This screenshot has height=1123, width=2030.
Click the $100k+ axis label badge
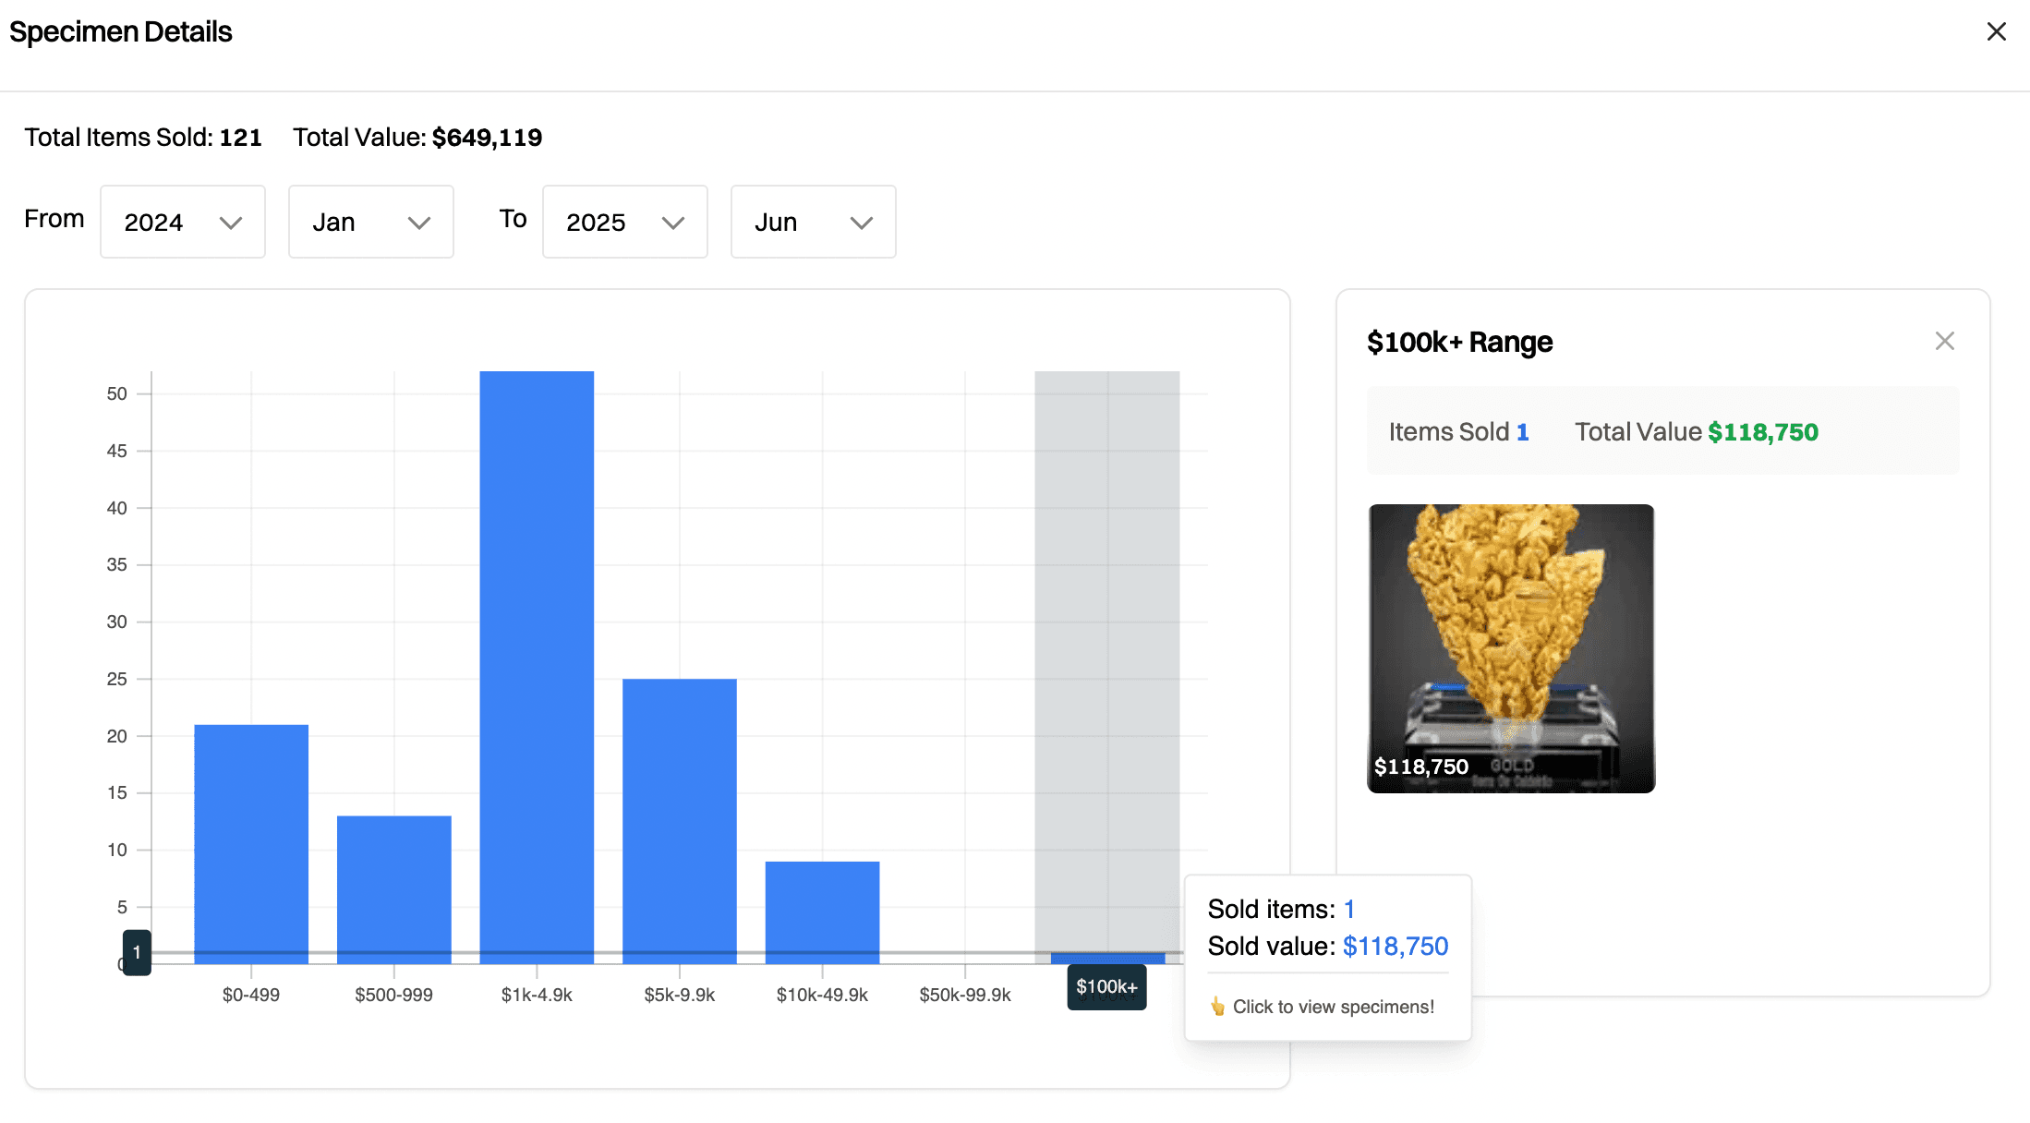[1106, 986]
